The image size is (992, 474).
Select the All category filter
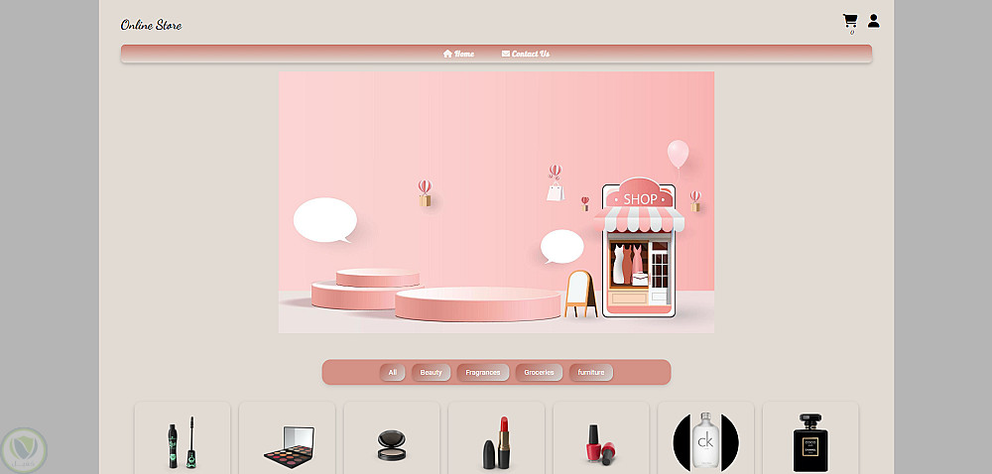click(x=392, y=372)
